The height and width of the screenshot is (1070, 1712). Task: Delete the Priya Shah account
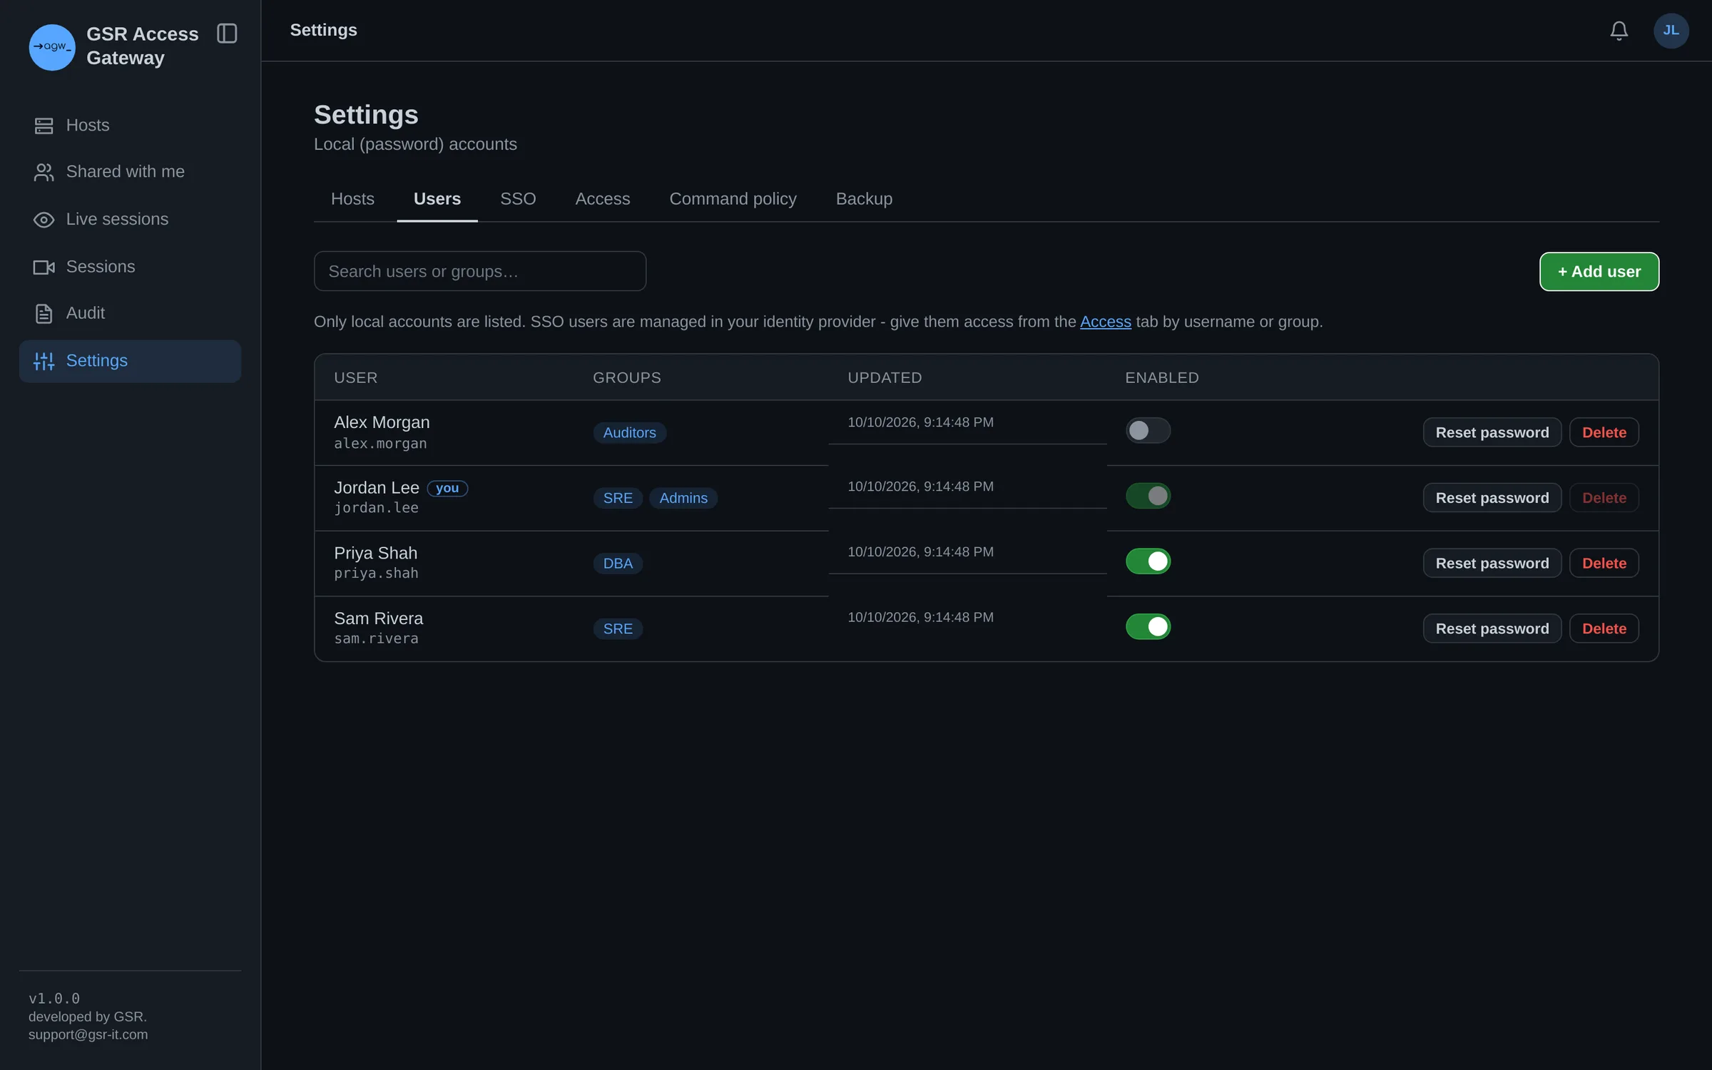tap(1604, 564)
